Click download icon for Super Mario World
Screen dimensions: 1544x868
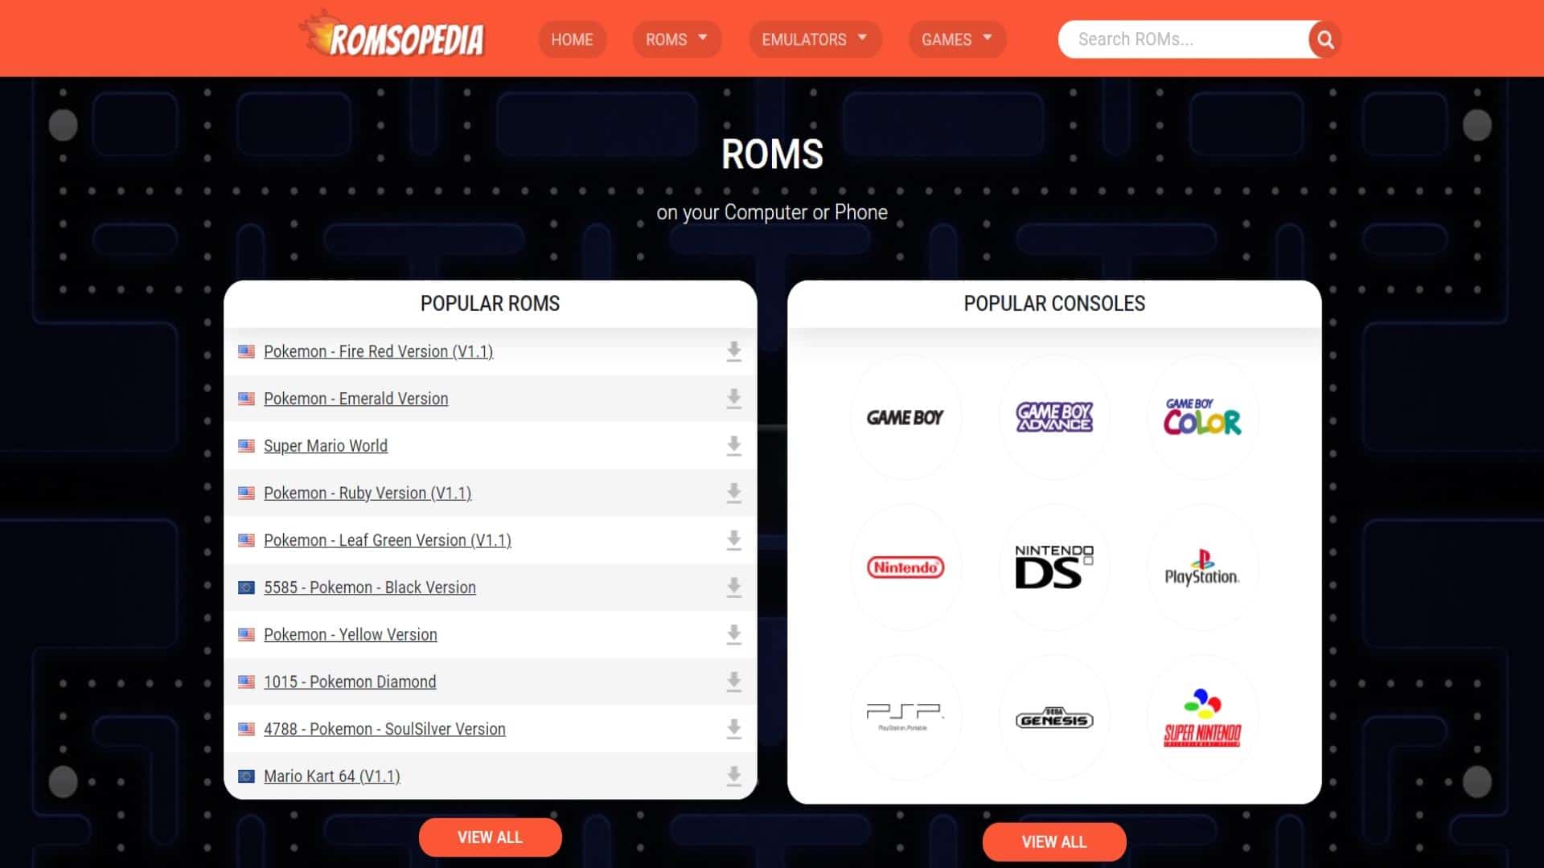pos(733,446)
